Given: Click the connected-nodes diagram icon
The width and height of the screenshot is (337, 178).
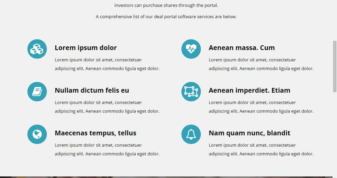Looking at the screenshot, I should click(x=191, y=92).
